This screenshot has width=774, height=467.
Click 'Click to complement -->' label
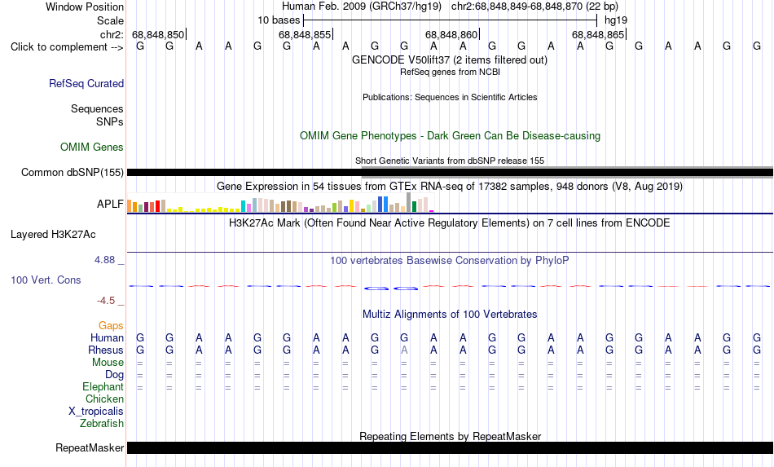67,47
